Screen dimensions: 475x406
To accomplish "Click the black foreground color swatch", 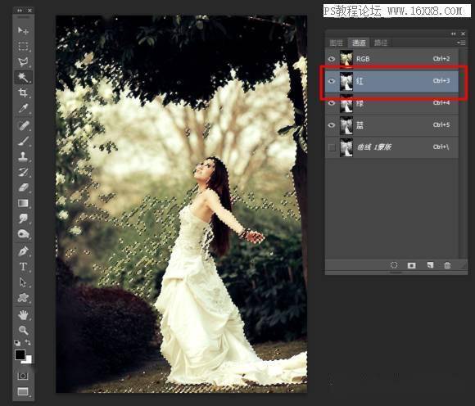I will tap(20, 354).
